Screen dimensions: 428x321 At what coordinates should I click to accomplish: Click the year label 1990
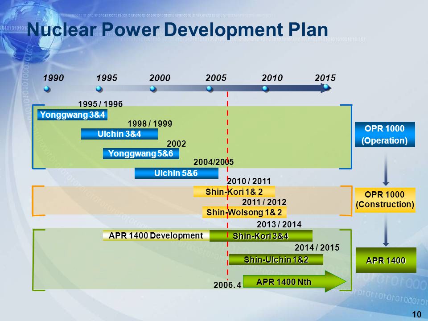tap(53, 78)
